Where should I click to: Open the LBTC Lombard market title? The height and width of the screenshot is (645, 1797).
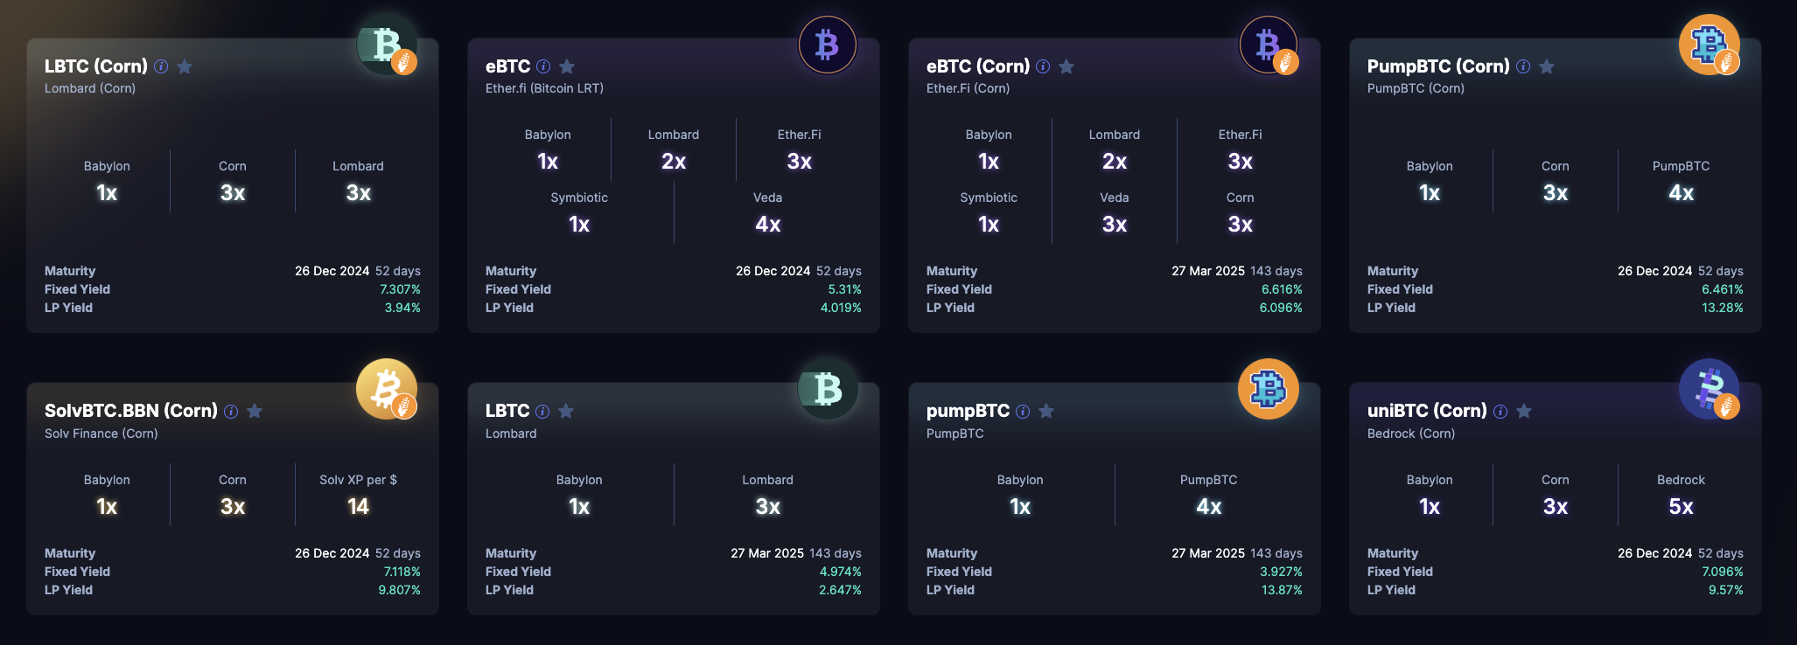point(507,411)
